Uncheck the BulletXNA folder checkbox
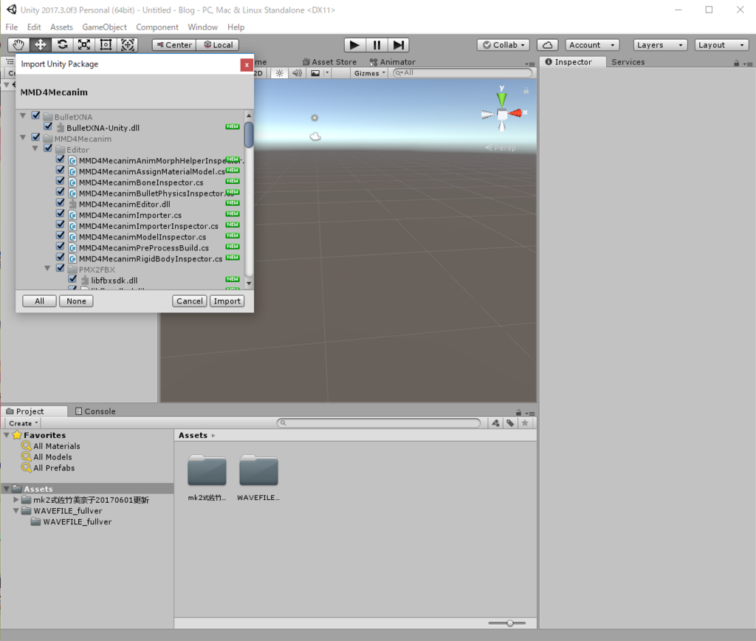Screen dimensions: 756x641 (x=35, y=115)
